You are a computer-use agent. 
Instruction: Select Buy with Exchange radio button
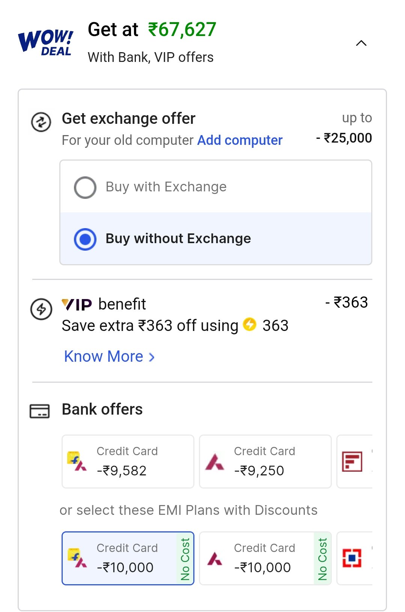pos(85,187)
